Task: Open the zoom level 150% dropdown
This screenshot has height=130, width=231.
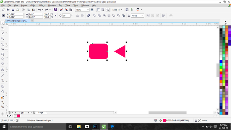Action: tap(88, 10)
